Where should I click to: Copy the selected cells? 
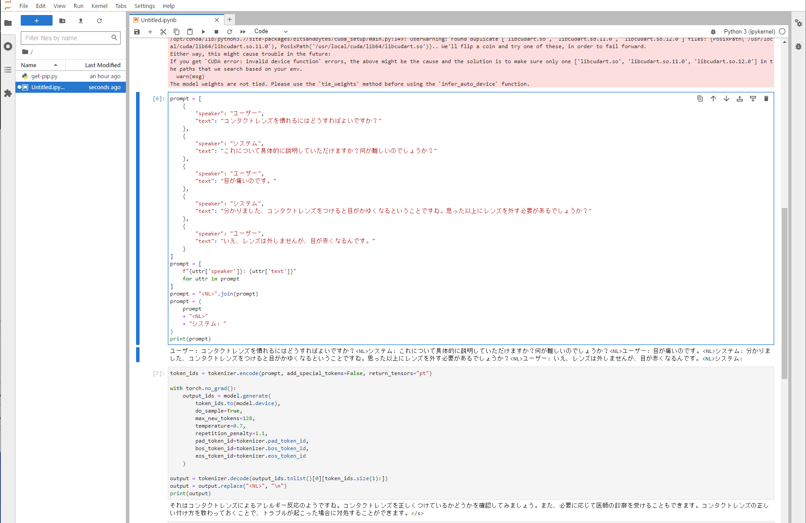[x=177, y=31]
